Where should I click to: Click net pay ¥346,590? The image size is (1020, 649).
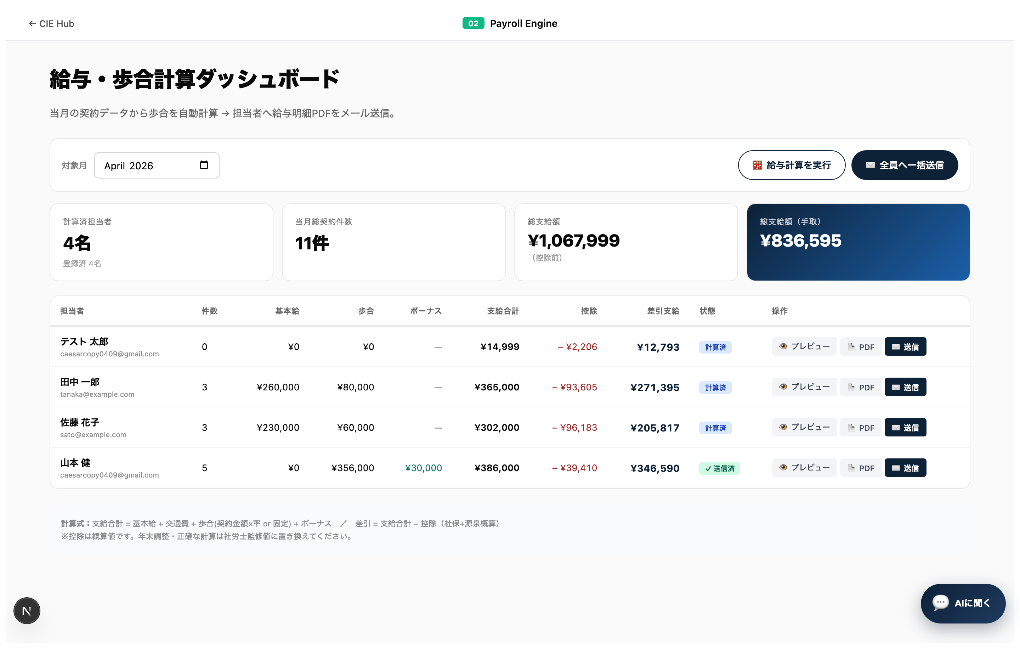(x=655, y=468)
